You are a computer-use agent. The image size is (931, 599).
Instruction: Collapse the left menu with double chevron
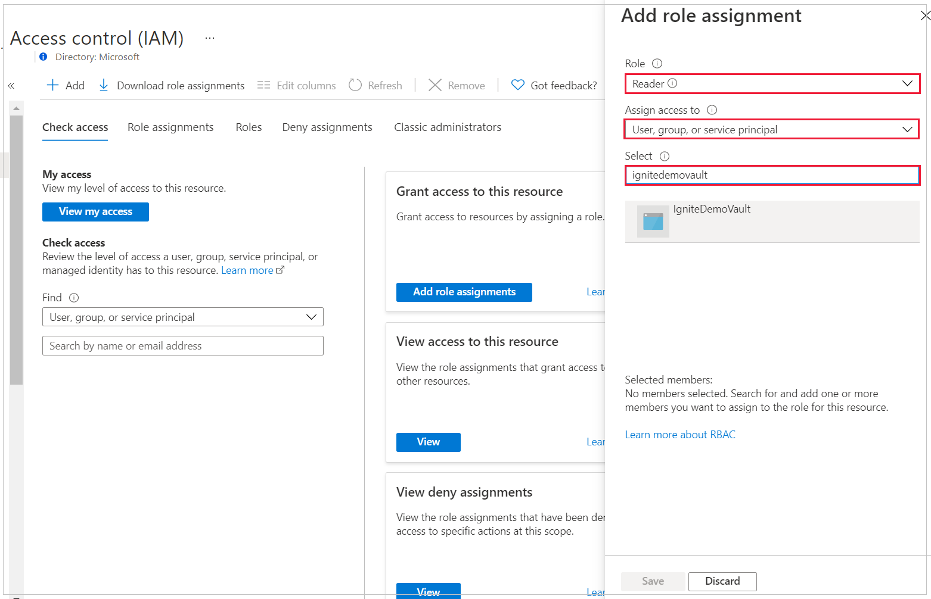pos(11,86)
